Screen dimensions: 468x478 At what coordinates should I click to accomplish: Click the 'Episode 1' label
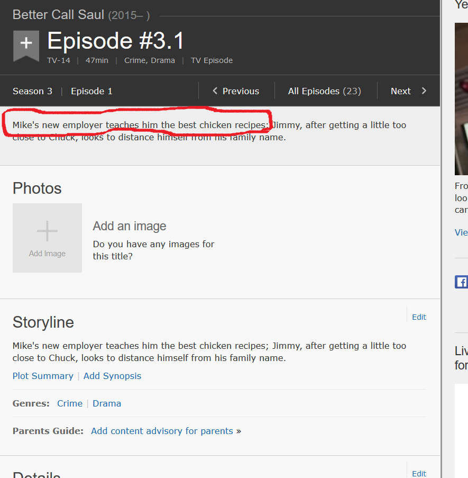pyautogui.click(x=91, y=91)
